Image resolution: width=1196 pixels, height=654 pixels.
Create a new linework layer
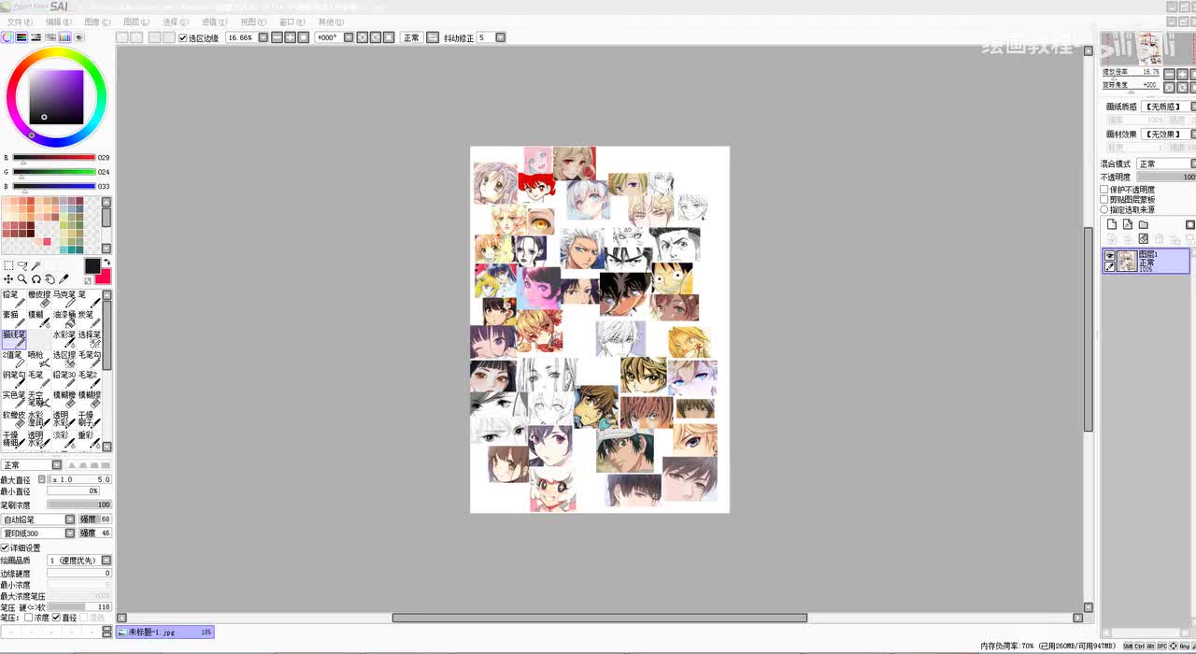click(1128, 224)
